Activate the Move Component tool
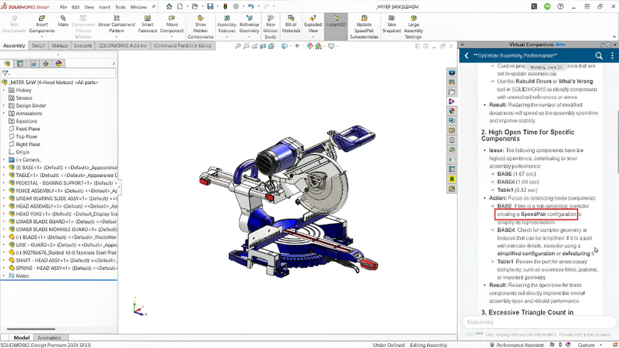 (171, 24)
